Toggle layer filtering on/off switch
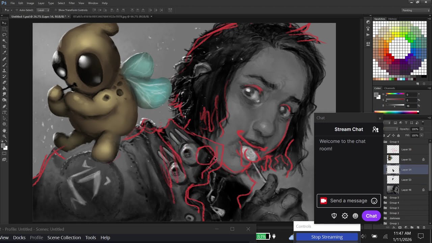 point(423,123)
